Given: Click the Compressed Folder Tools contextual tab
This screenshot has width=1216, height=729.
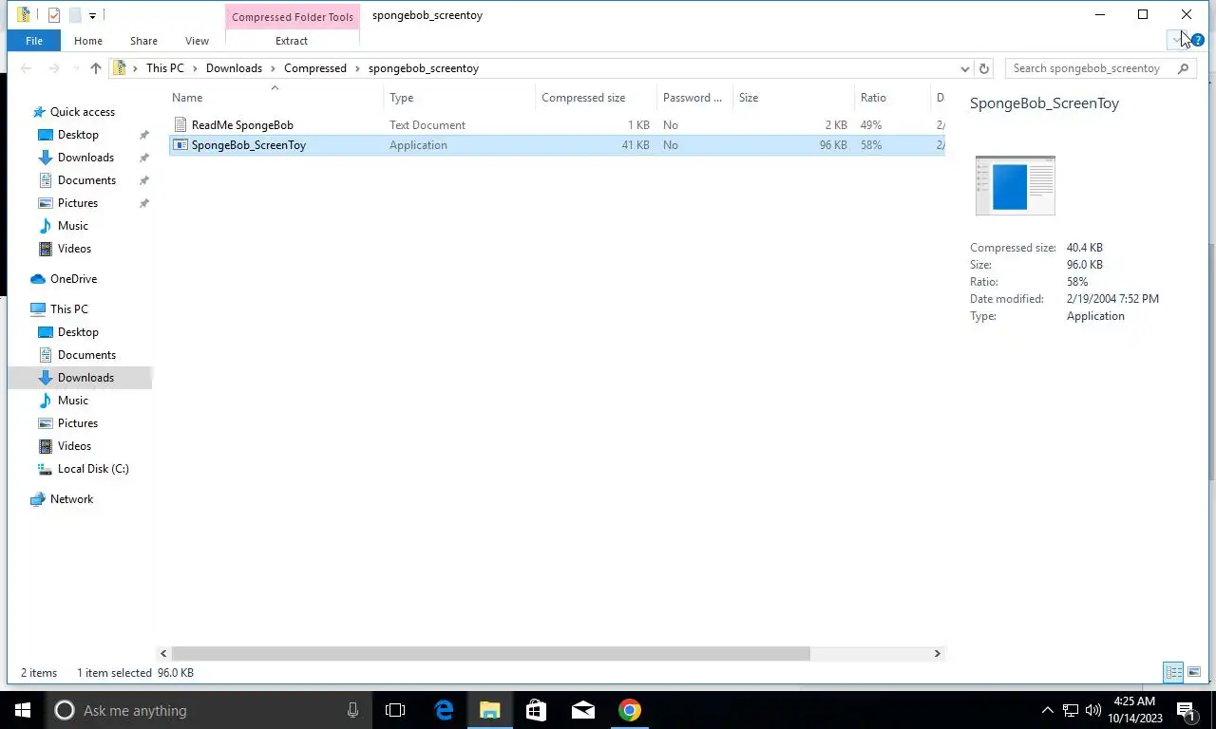Looking at the screenshot, I should [x=293, y=17].
